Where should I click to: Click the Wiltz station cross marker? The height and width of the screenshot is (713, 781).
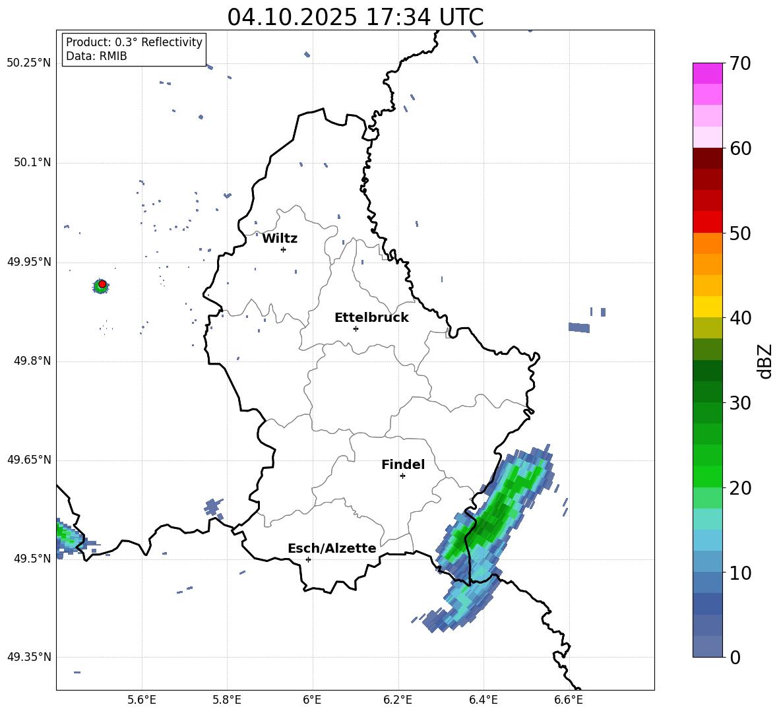pyautogui.click(x=284, y=249)
